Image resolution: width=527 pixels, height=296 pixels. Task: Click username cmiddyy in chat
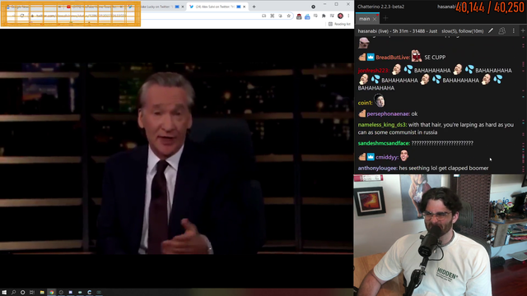[x=387, y=157]
